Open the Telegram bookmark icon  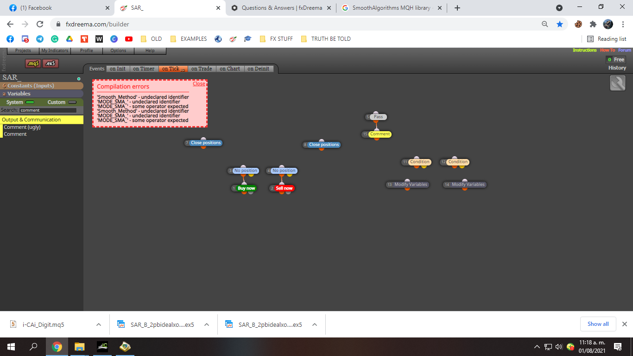click(40, 39)
